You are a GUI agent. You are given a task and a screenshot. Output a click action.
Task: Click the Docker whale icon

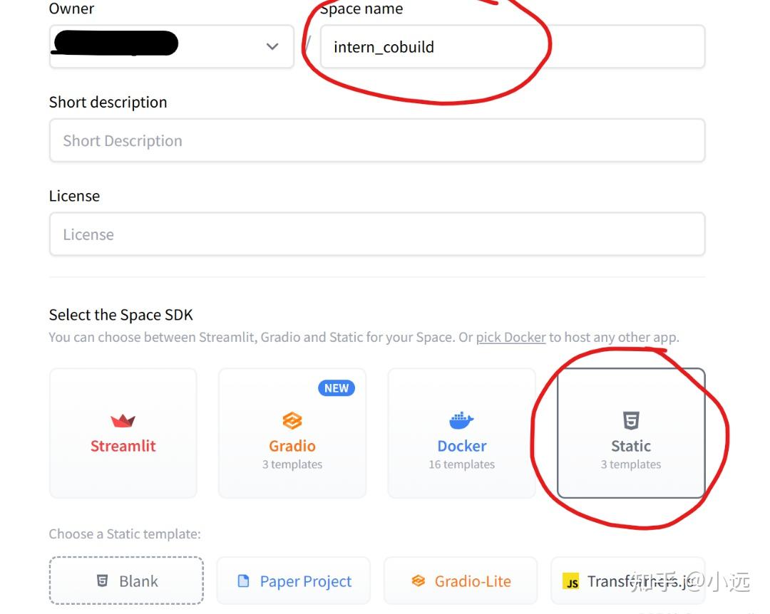click(461, 421)
